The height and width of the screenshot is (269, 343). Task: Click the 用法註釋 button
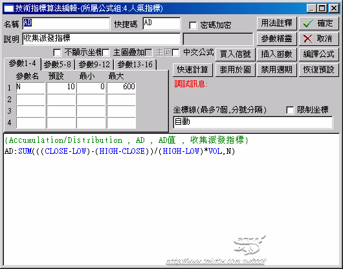pos(276,23)
